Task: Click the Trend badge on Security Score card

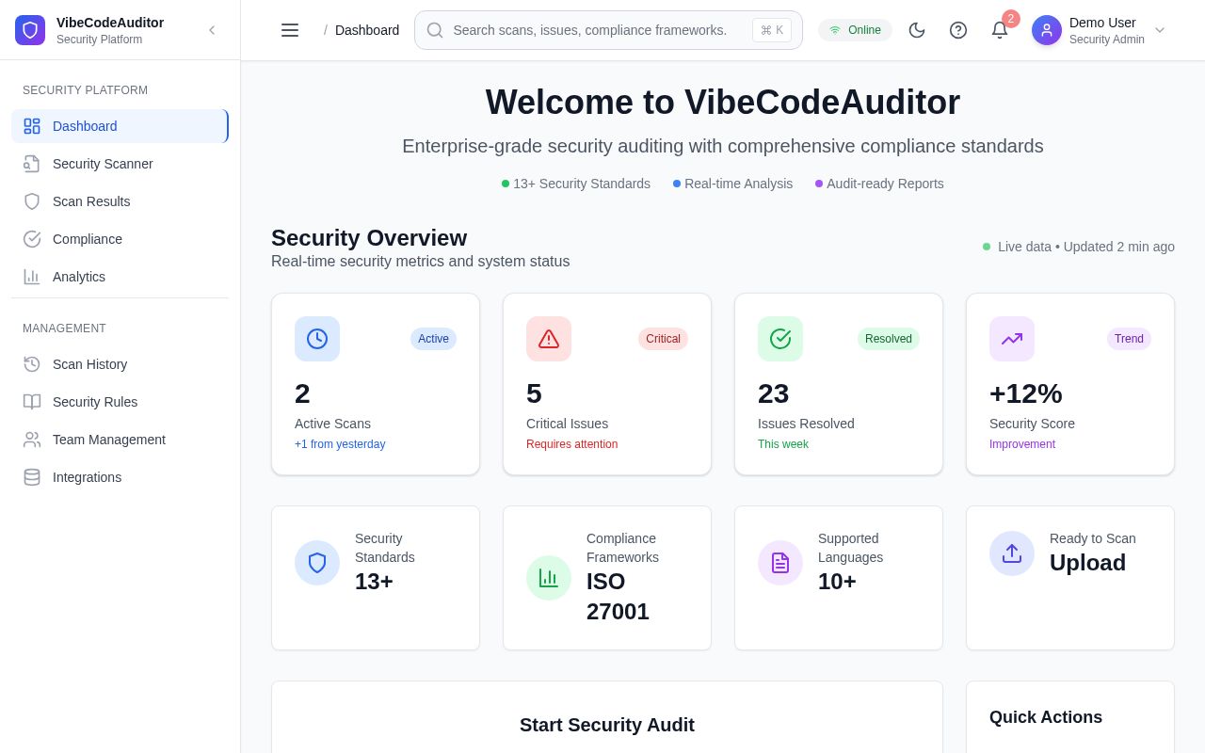Action: [1129, 339]
